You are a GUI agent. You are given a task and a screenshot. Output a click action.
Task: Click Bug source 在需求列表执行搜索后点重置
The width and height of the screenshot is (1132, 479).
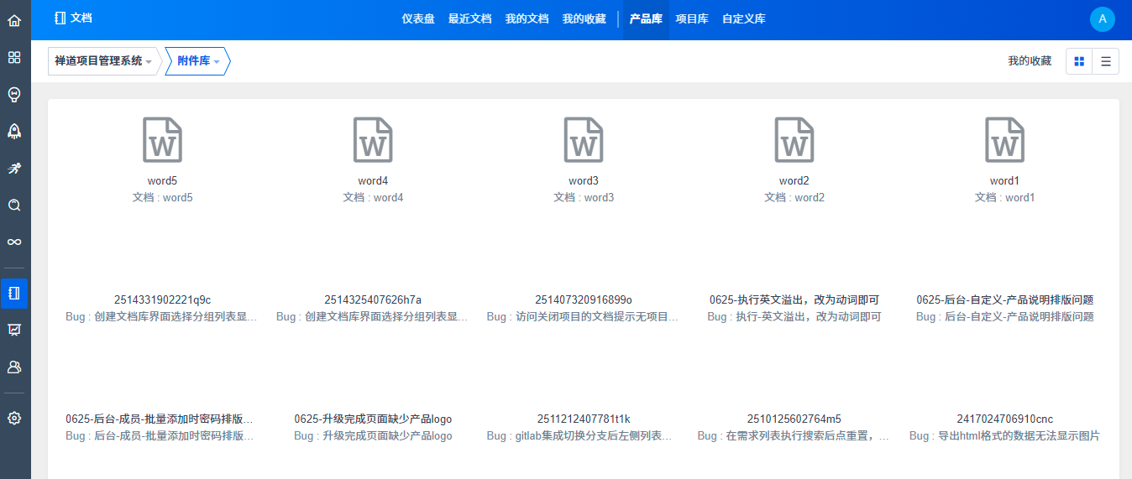click(794, 435)
